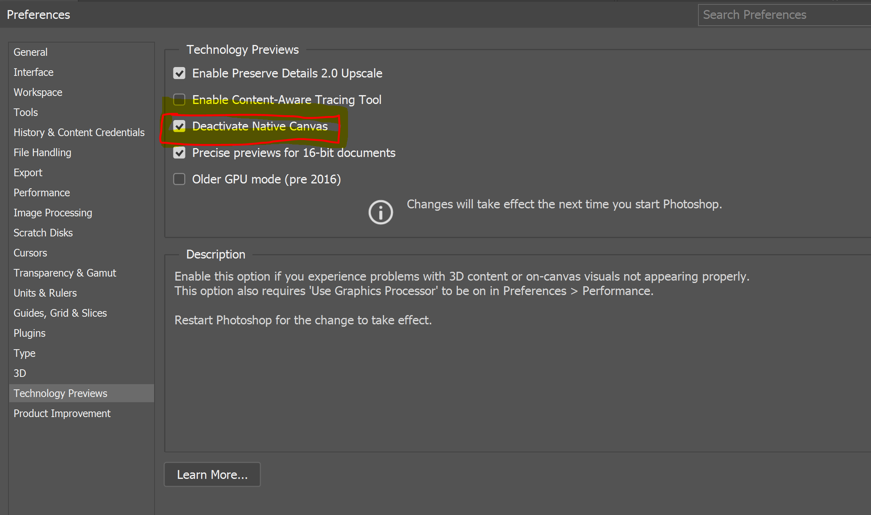This screenshot has width=871, height=515.
Task: Toggle Precise previews for 16-bit documents
Action: (x=179, y=153)
